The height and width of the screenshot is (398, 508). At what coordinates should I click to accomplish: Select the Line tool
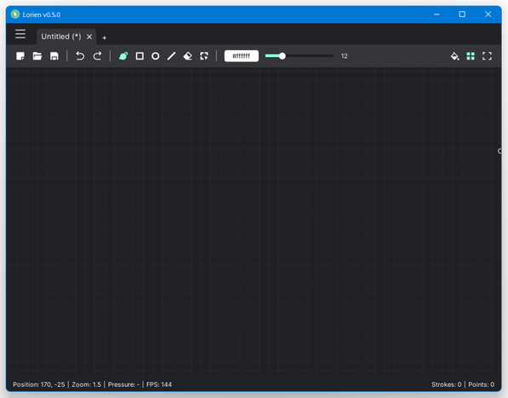pos(171,56)
